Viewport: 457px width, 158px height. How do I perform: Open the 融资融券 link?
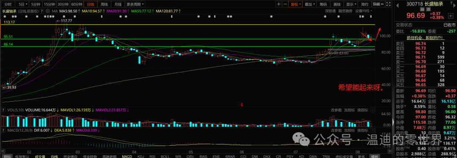tap(345, 11)
